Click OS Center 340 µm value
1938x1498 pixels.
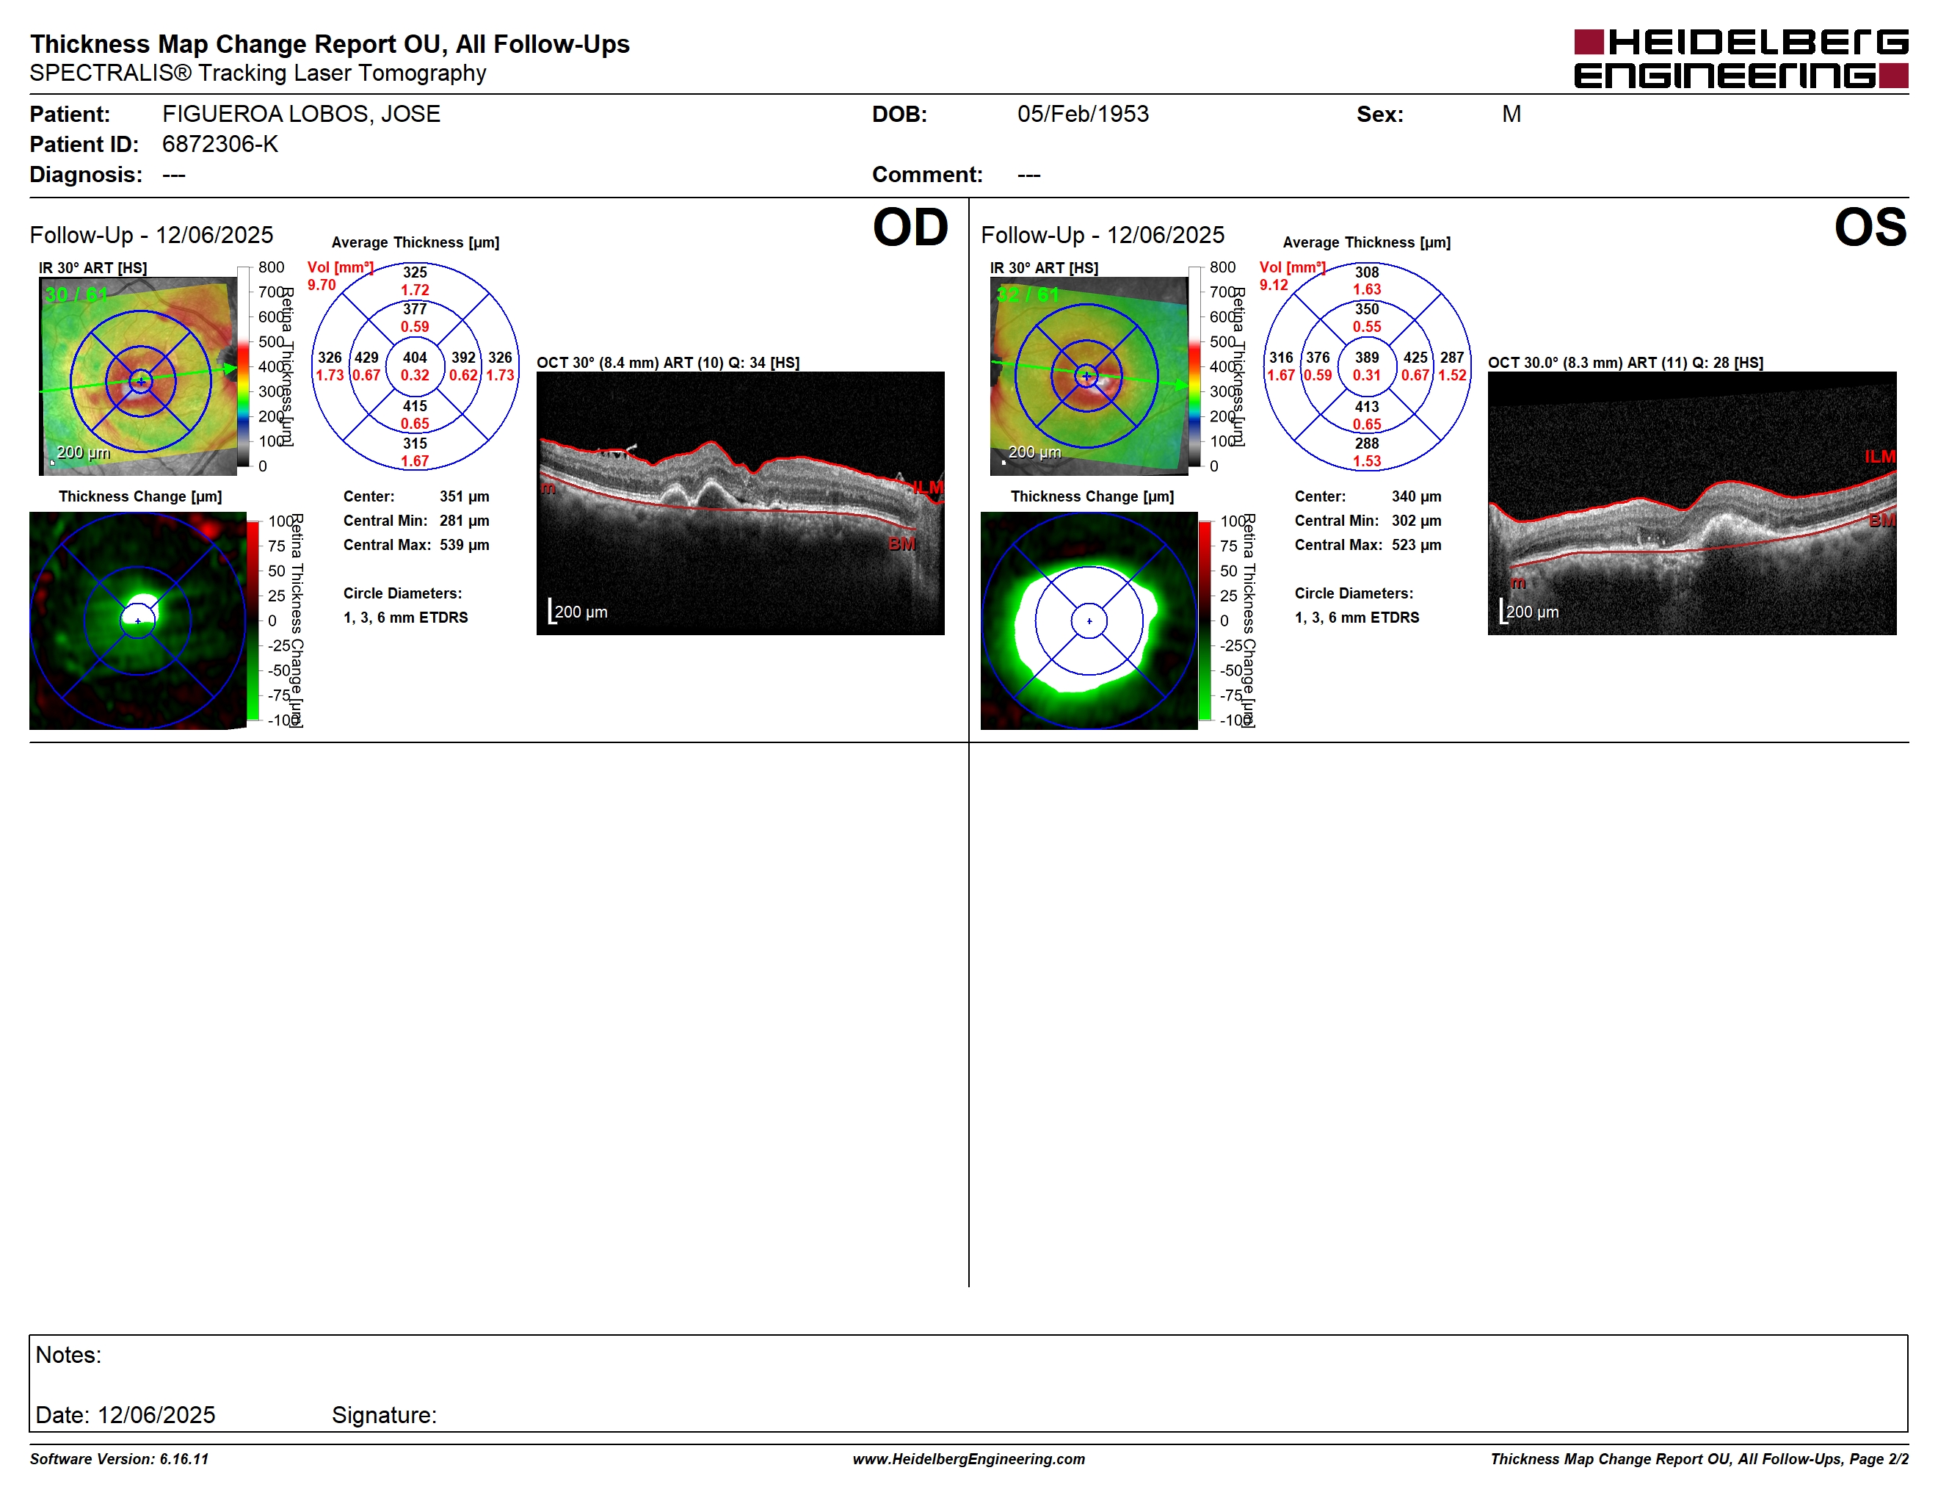(1416, 496)
